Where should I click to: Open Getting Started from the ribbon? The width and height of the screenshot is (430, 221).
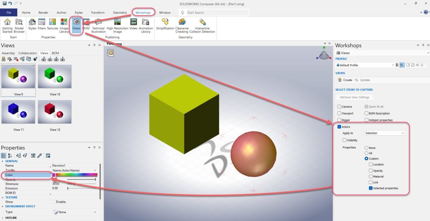coord(7,26)
